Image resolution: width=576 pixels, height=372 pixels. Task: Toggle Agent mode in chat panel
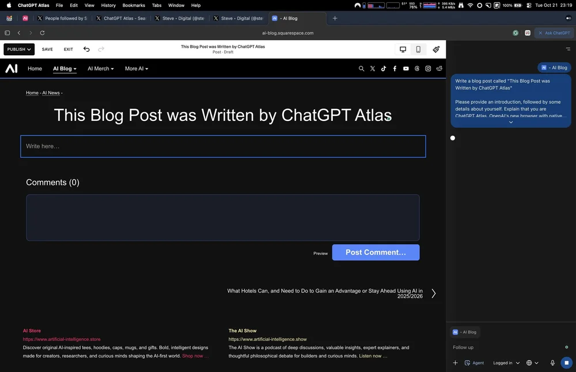(x=474, y=363)
